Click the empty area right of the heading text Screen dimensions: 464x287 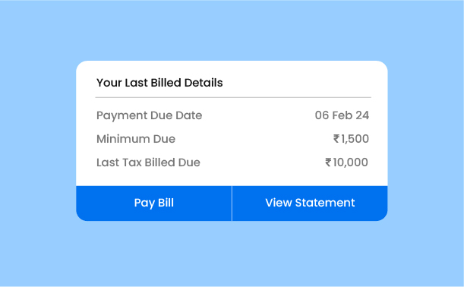click(297, 83)
